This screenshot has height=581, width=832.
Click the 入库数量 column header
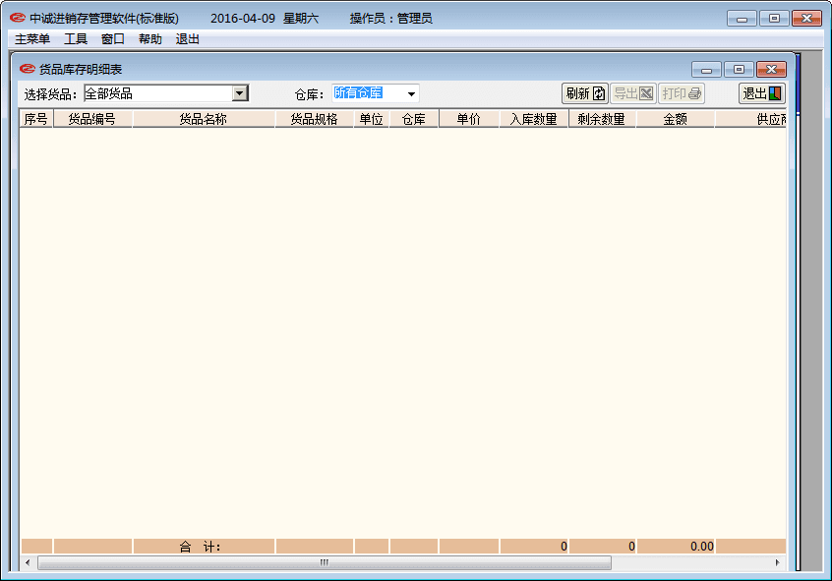point(533,119)
